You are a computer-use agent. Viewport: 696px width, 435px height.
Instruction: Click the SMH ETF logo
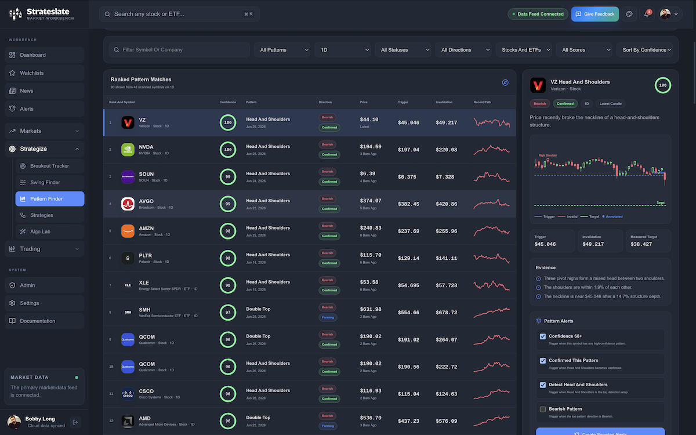click(x=128, y=312)
